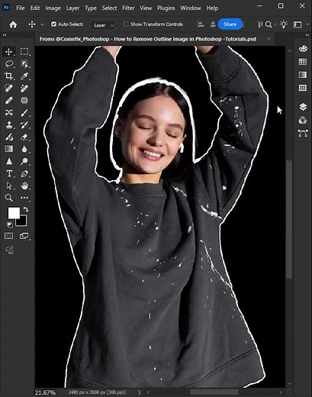Open the Layer auto-select dropdown
The height and width of the screenshot is (397, 312).
pyautogui.click(x=103, y=25)
